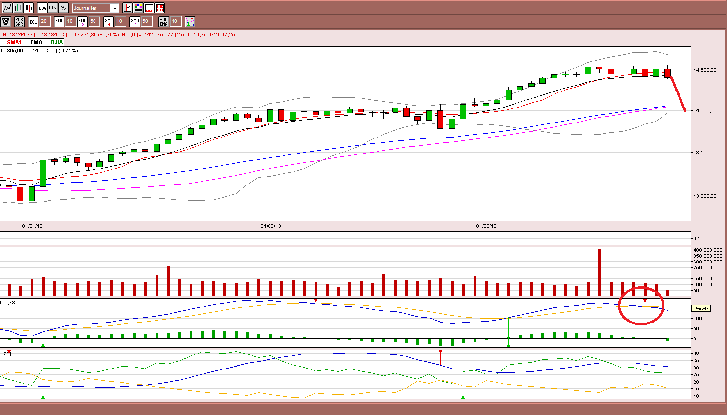Switch to the OHLC bar chart display
727x415 pixels.
click(x=18, y=8)
